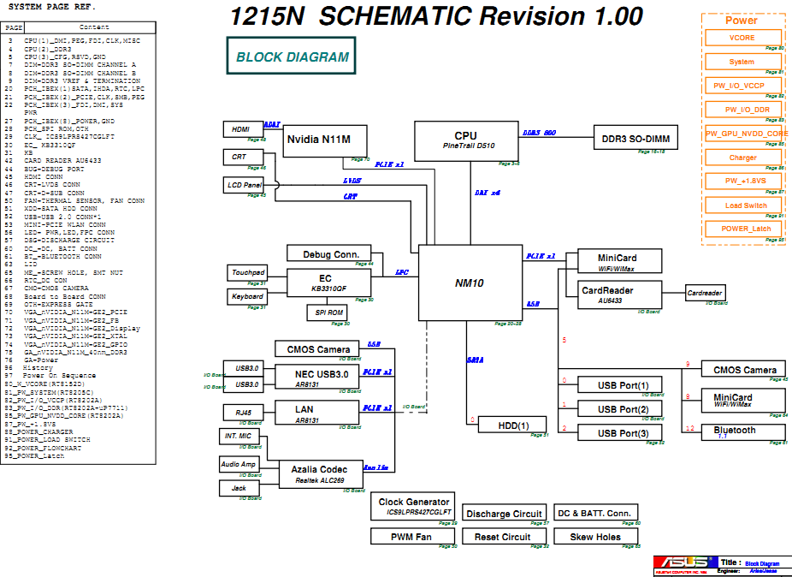Select the RJ45 block

click(244, 413)
